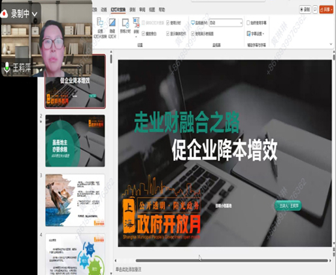Click the microphone icon next to 王莉萍
Screen dimensions: 336x275
coord(7,67)
